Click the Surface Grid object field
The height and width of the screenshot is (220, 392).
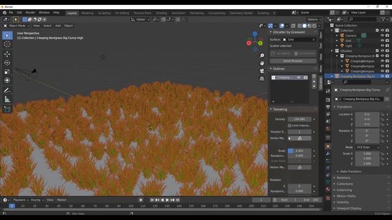pos(299,40)
